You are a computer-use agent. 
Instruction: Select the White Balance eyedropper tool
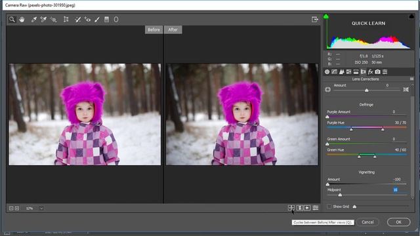pos(33,19)
